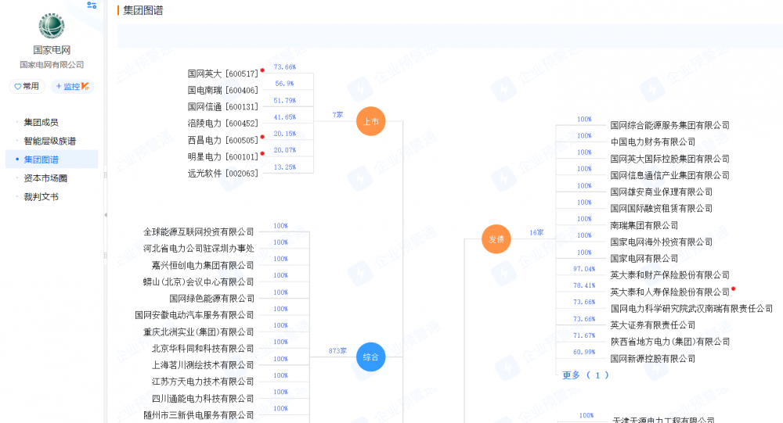Open the 裁判文书 menu item
The height and width of the screenshot is (423, 783).
click(x=41, y=197)
